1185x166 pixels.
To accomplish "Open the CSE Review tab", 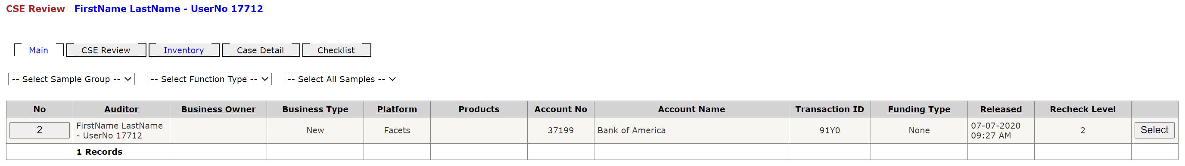I will (106, 50).
